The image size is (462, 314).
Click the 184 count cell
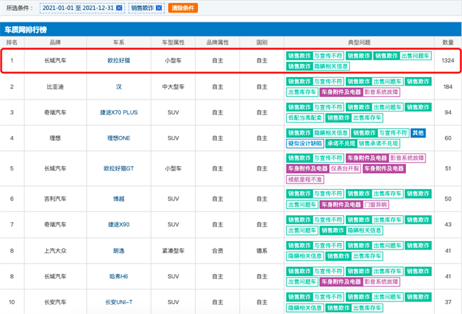pyautogui.click(x=448, y=87)
